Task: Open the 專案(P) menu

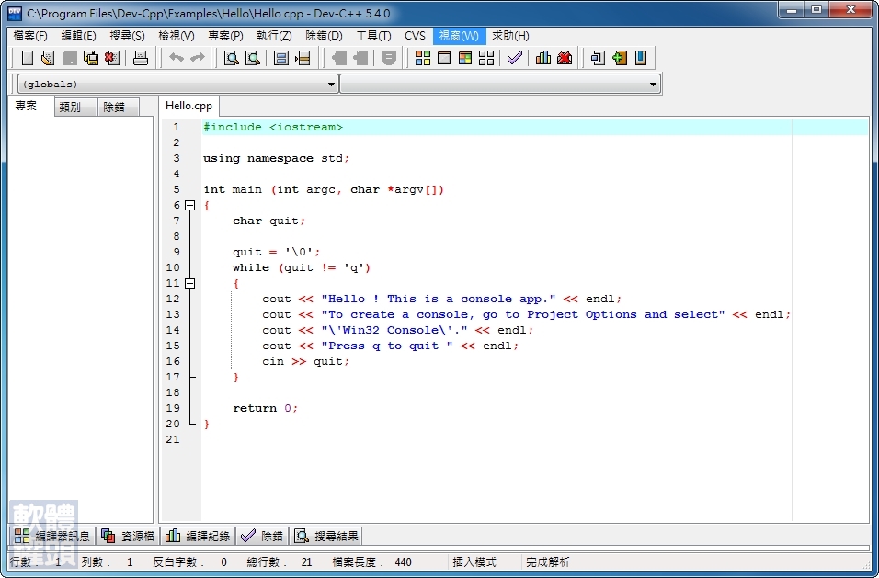Action: (x=226, y=36)
